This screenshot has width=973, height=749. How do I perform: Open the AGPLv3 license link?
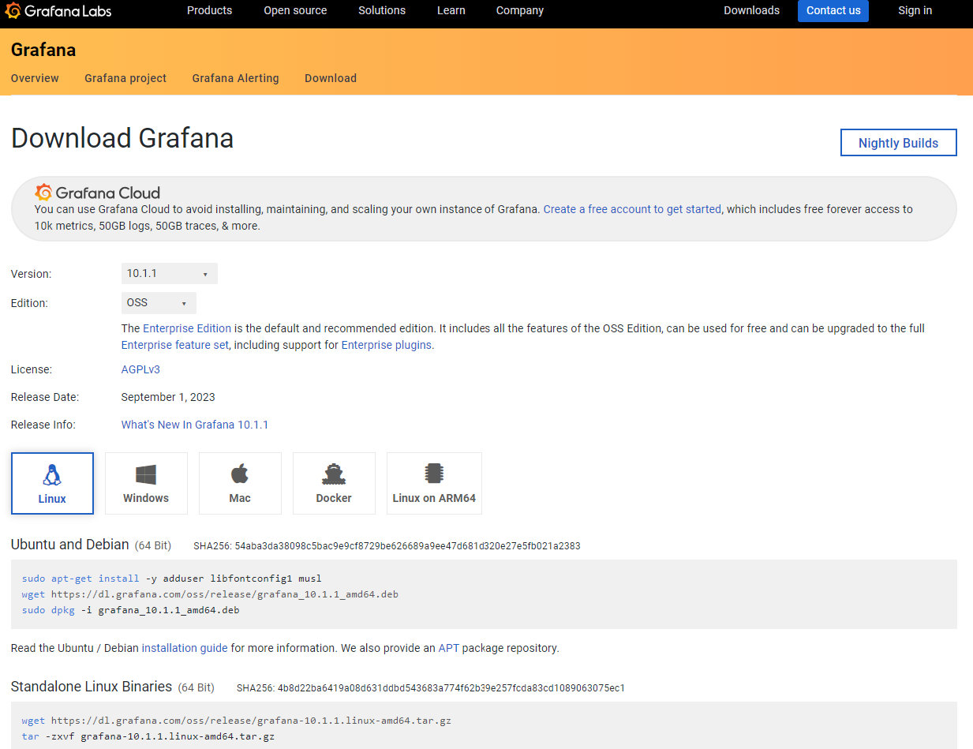coord(140,369)
